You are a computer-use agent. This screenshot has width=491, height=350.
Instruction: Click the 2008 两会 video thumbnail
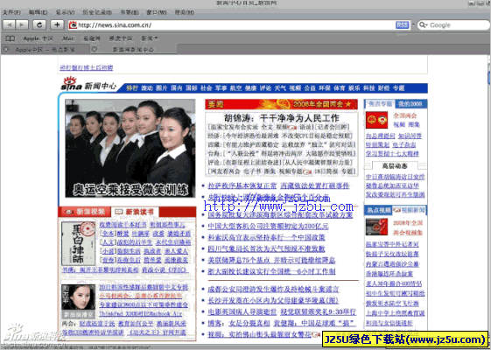tap(376, 227)
